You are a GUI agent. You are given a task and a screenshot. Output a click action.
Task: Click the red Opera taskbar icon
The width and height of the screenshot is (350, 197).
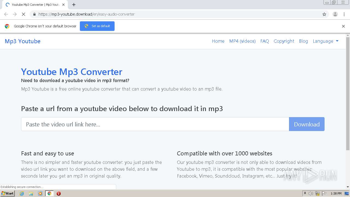pyautogui.click(x=59, y=193)
